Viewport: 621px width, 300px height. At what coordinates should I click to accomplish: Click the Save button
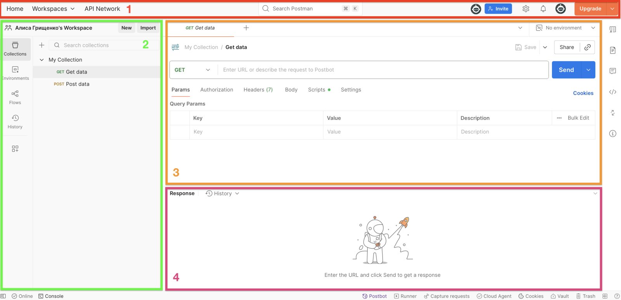tap(526, 47)
